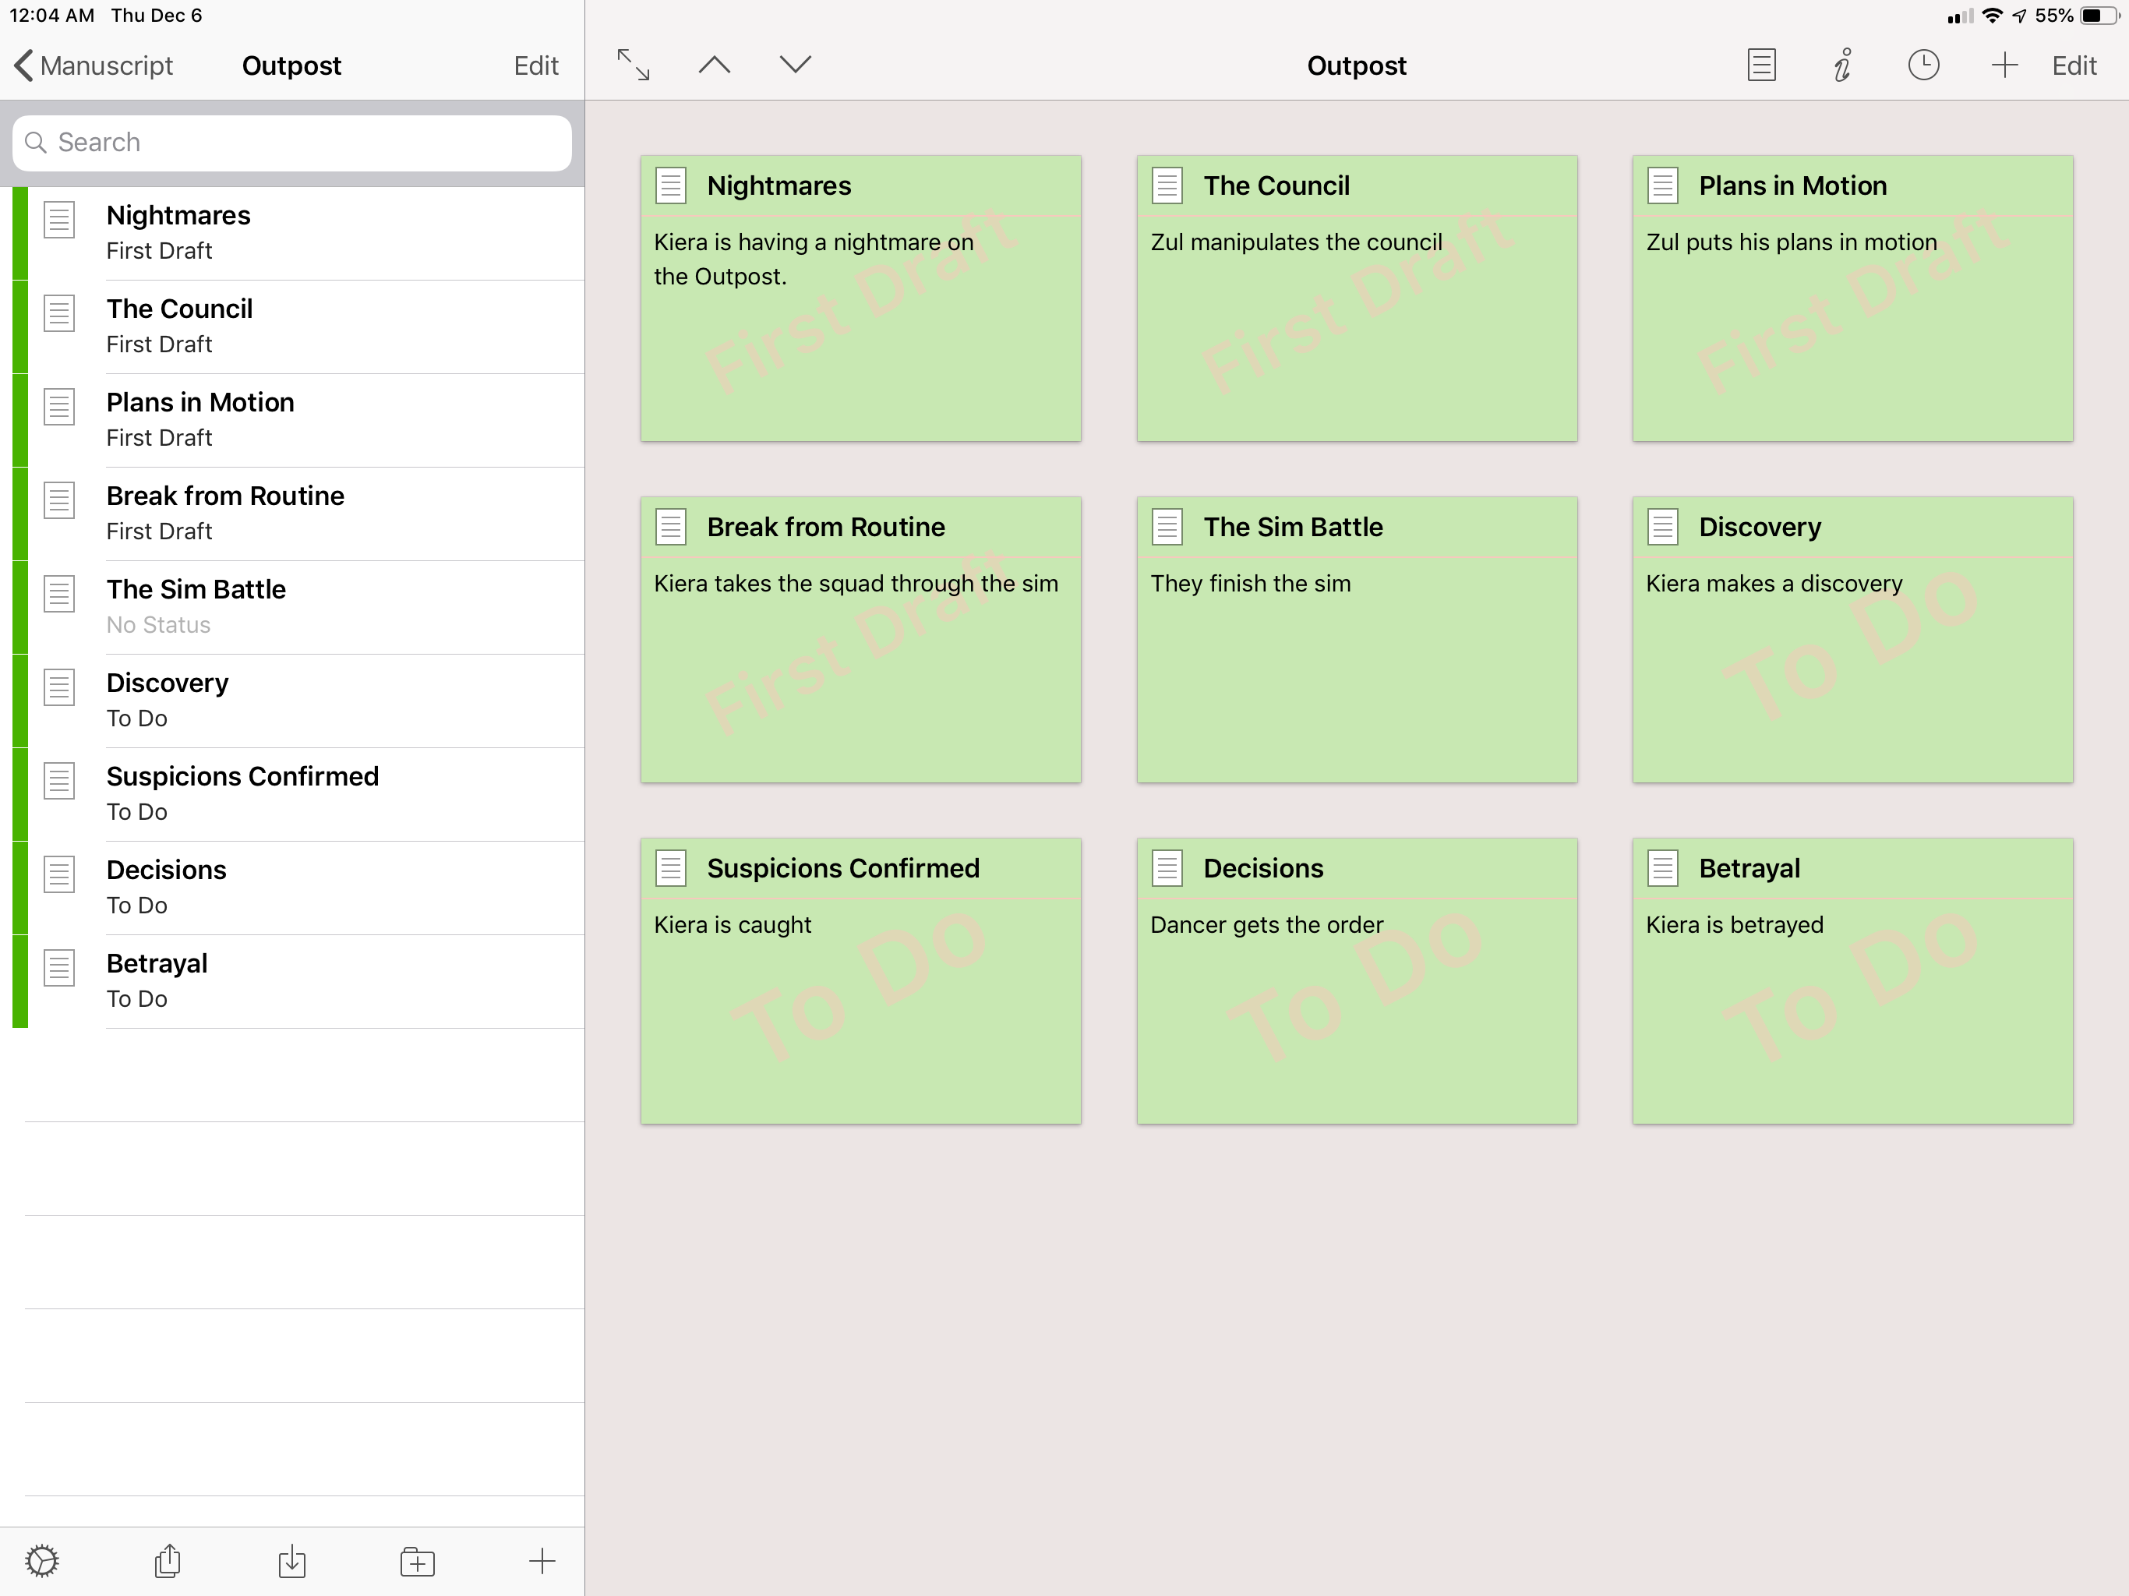This screenshot has width=2129, height=1596.
Task: Tap the document icon on The Sim Battle card
Action: point(1167,527)
